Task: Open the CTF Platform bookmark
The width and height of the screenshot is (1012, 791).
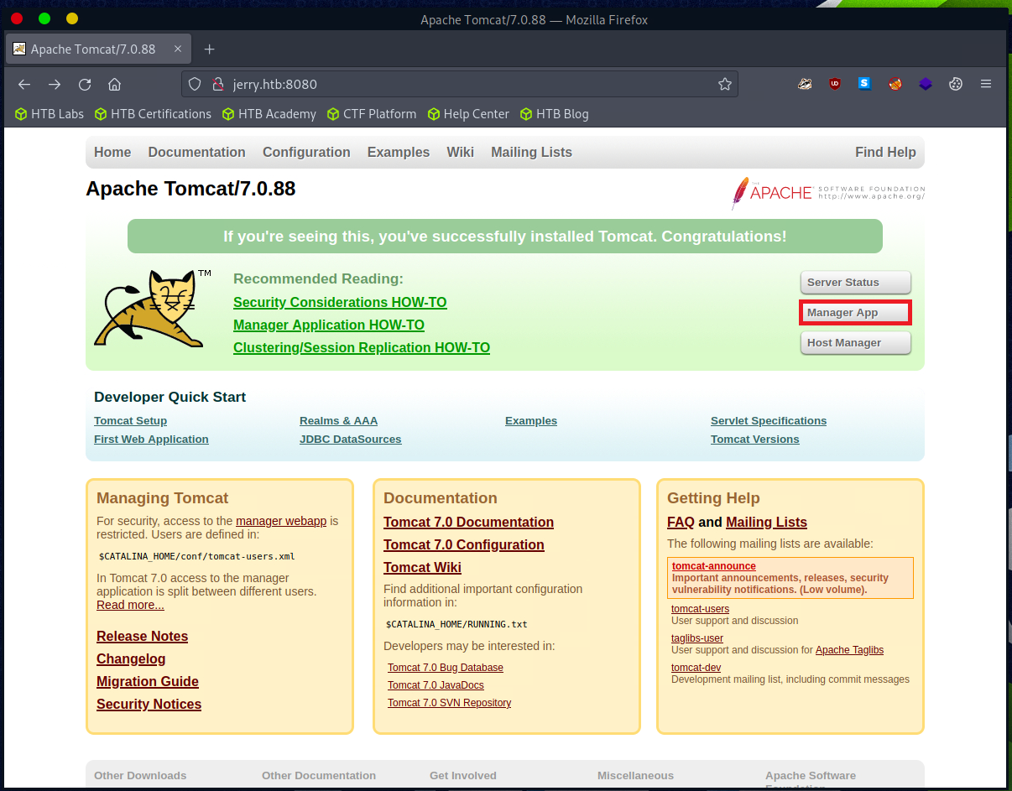Action: 372,114
